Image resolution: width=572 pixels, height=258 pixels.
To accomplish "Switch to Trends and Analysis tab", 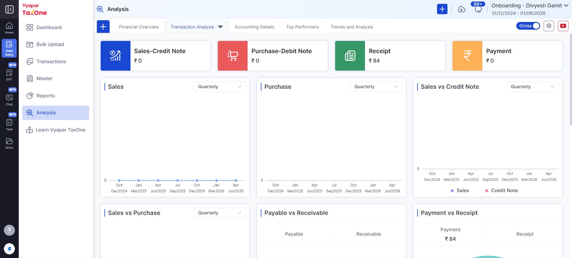I will click(x=352, y=27).
